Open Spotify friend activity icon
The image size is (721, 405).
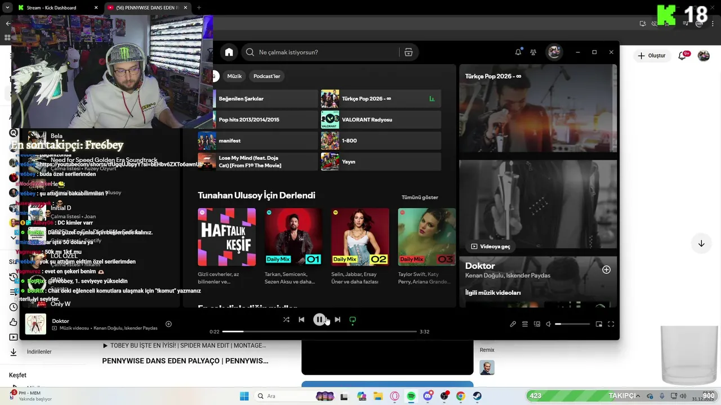point(533,52)
